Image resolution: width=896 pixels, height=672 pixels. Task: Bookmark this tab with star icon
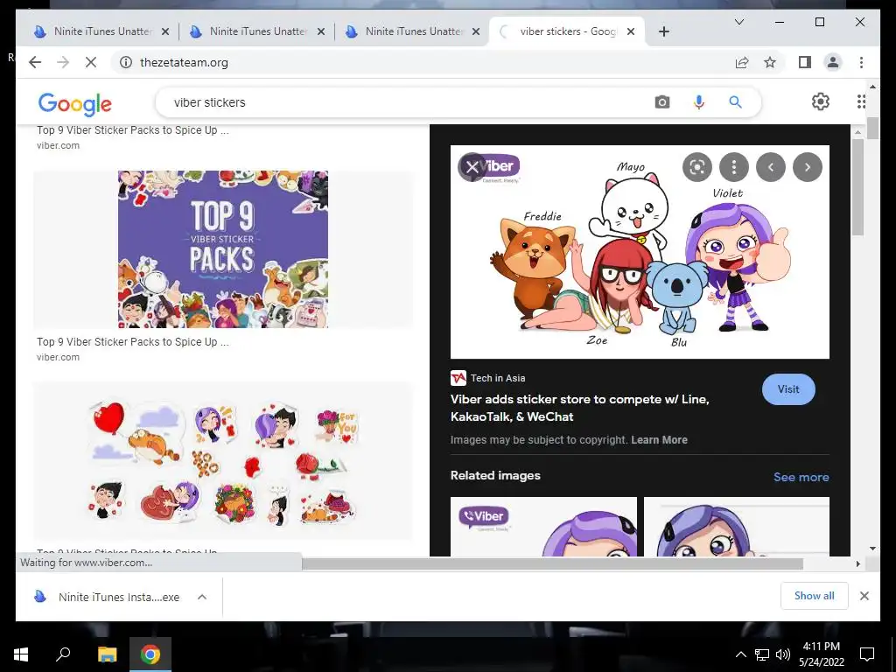point(770,62)
